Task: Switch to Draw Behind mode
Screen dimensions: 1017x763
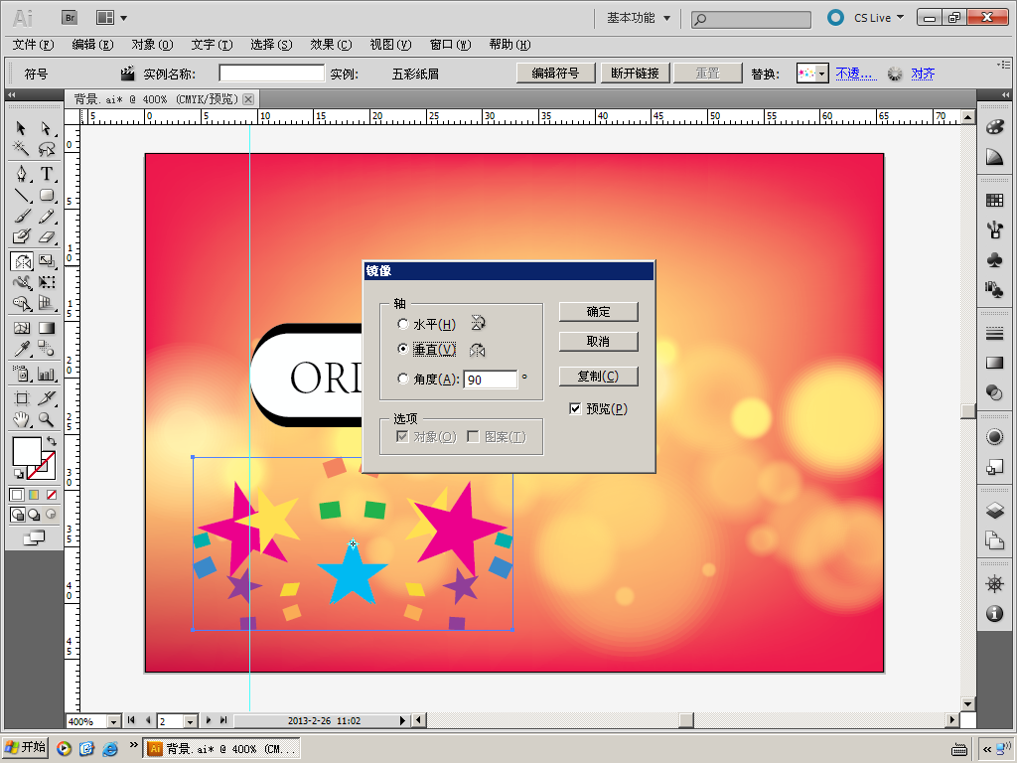Action: coord(34,515)
